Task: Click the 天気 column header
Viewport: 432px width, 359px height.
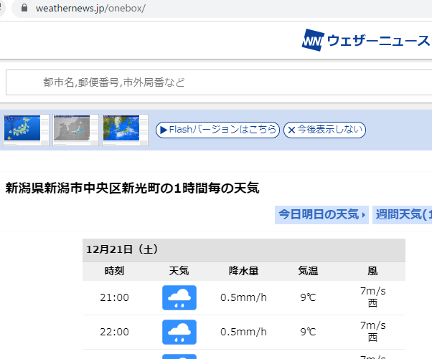Action: [179, 271]
